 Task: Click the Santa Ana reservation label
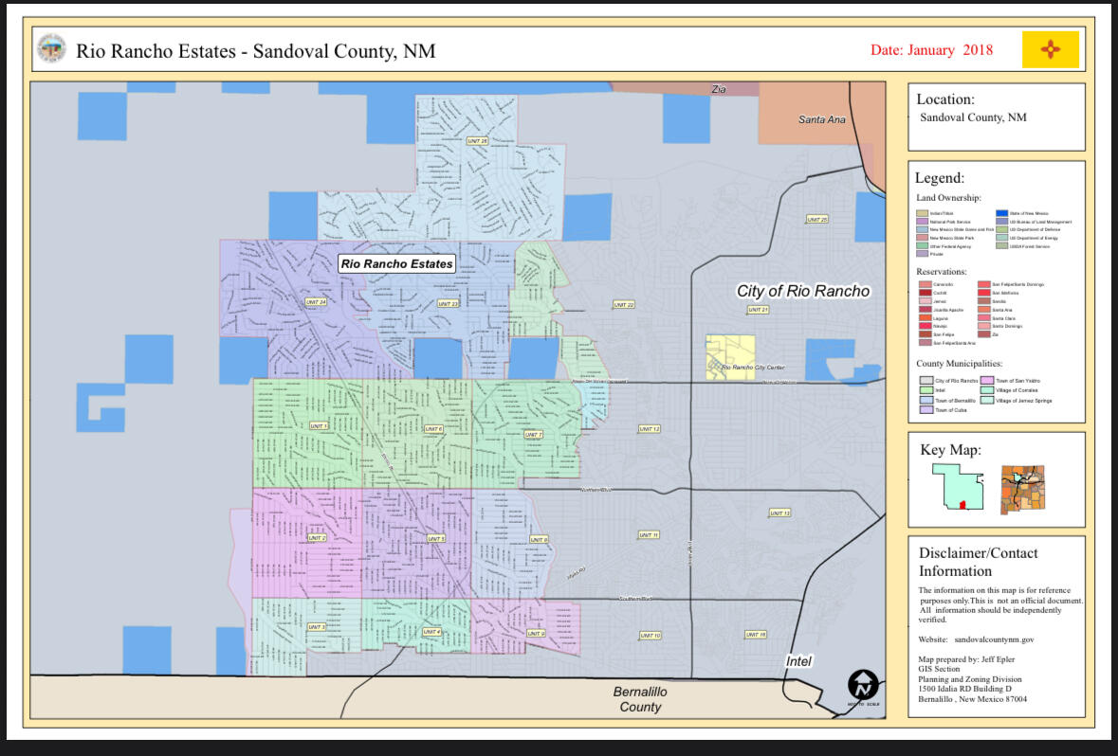coord(821,119)
